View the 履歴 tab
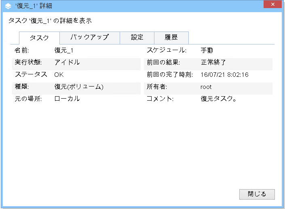Image resolution: width=285 pixels, height=209 pixels. (171, 38)
